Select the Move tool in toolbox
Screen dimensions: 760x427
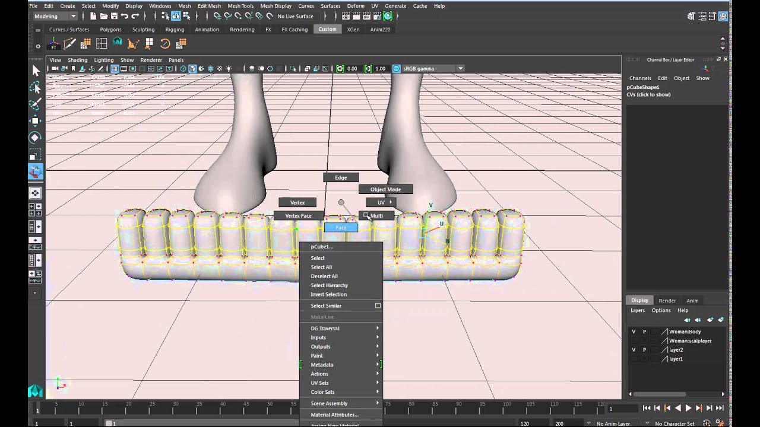(x=35, y=120)
